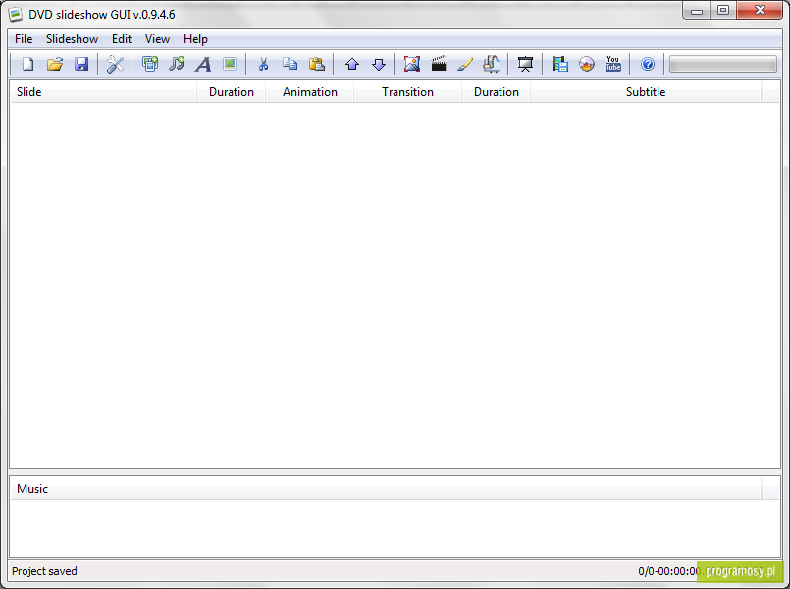Click the Project saved status text
This screenshot has width=790, height=589.
[x=44, y=571]
